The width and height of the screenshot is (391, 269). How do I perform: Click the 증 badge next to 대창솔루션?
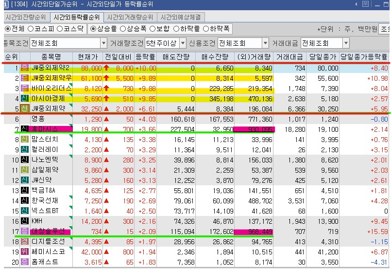[24, 231]
